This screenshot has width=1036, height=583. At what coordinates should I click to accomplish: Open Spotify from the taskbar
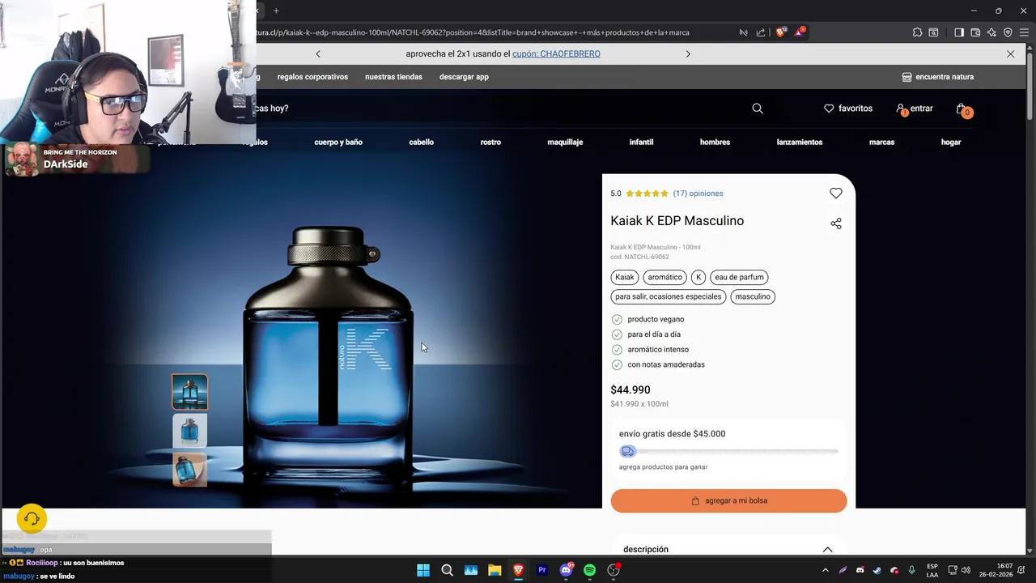tap(590, 570)
